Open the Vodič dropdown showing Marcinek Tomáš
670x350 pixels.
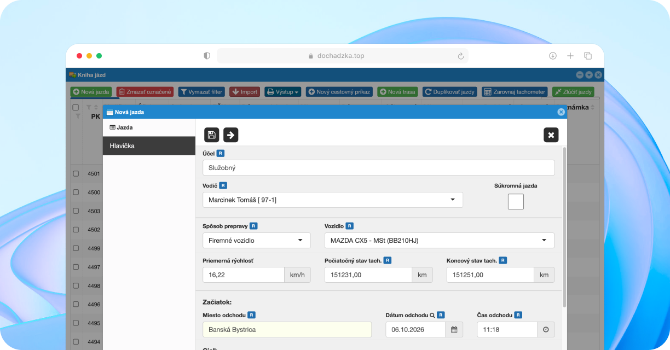pyautogui.click(x=333, y=200)
